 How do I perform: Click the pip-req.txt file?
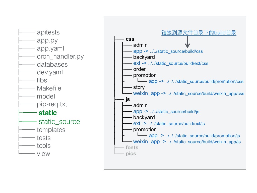52,104
